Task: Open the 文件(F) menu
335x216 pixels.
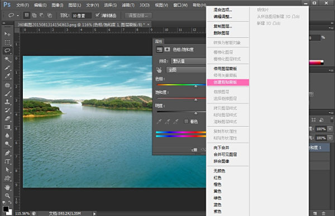Action: (22, 5)
